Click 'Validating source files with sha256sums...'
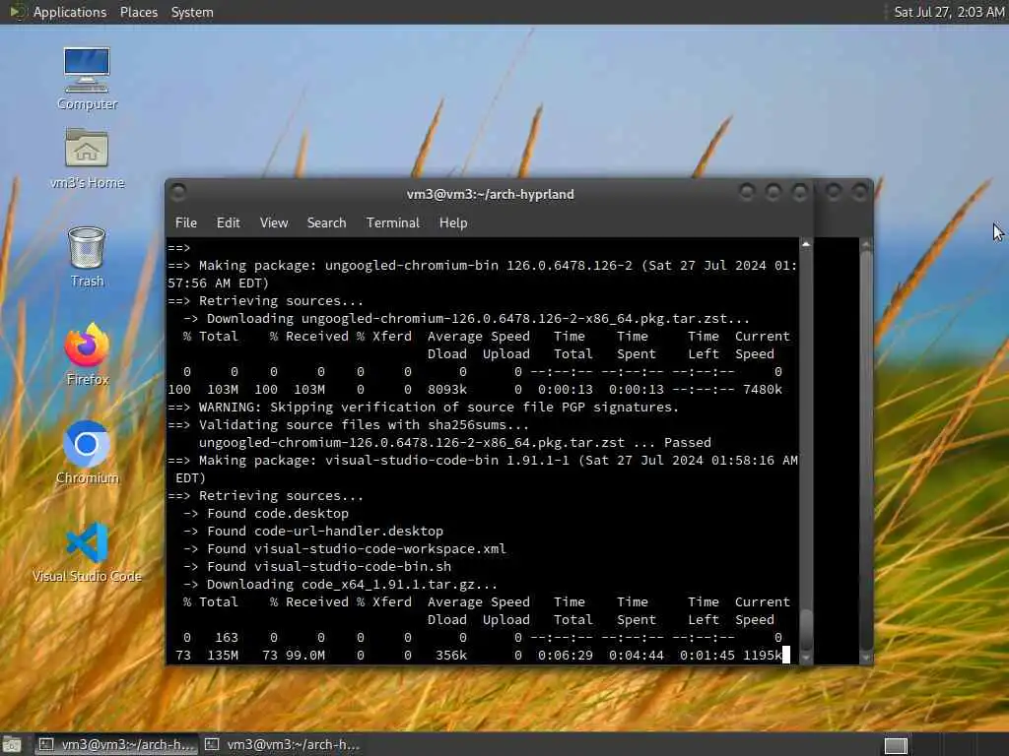 [364, 425]
